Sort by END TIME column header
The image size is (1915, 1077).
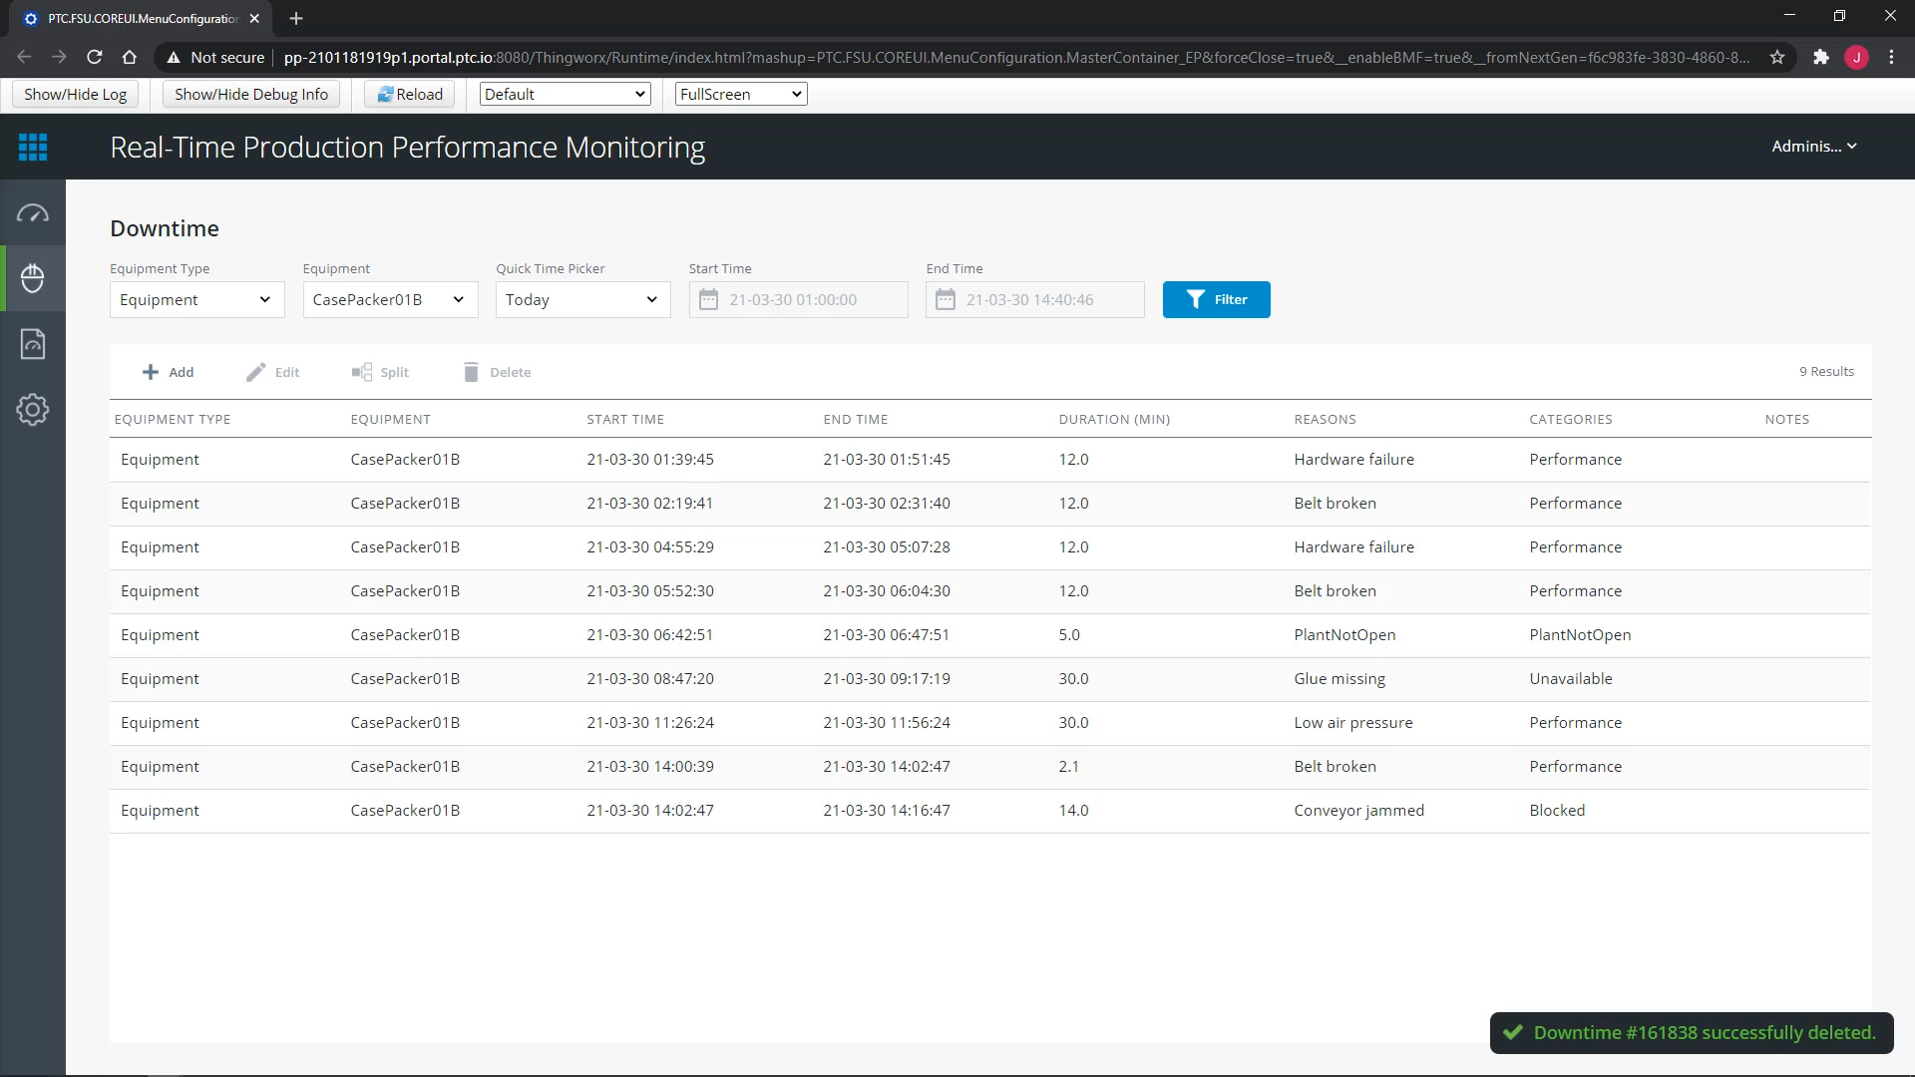[856, 420]
